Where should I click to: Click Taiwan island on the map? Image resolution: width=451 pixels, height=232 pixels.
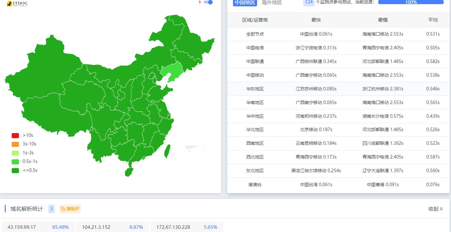(167, 151)
